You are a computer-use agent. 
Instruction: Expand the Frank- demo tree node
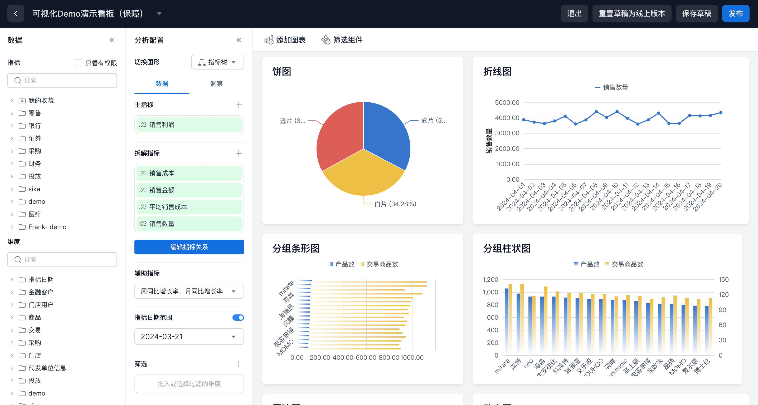click(x=12, y=227)
